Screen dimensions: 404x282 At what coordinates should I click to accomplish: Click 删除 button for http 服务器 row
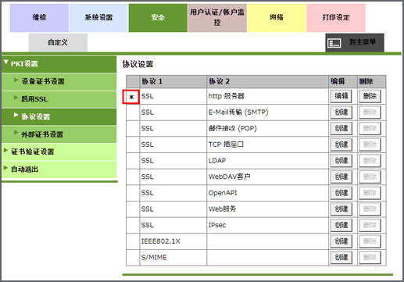click(370, 96)
